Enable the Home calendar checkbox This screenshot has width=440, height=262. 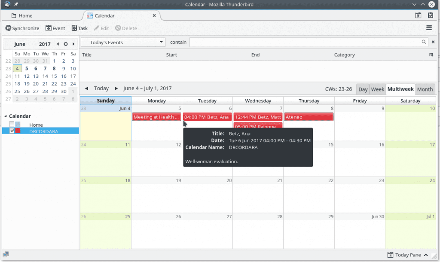(x=12, y=124)
